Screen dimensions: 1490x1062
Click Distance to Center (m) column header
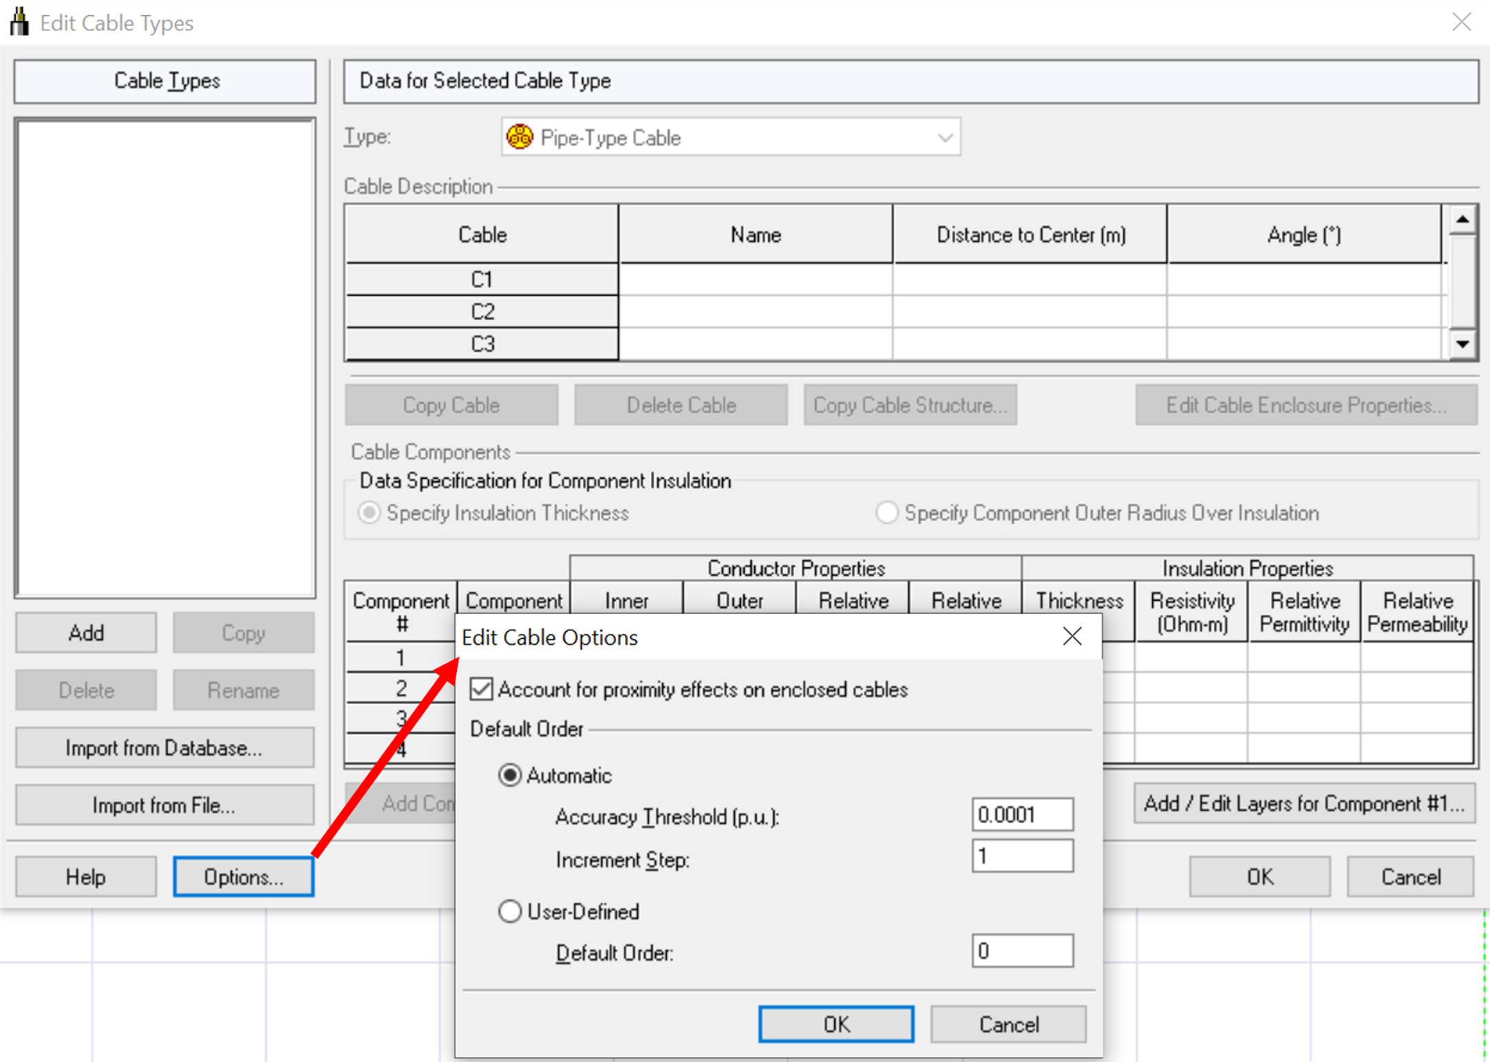point(1030,235)
